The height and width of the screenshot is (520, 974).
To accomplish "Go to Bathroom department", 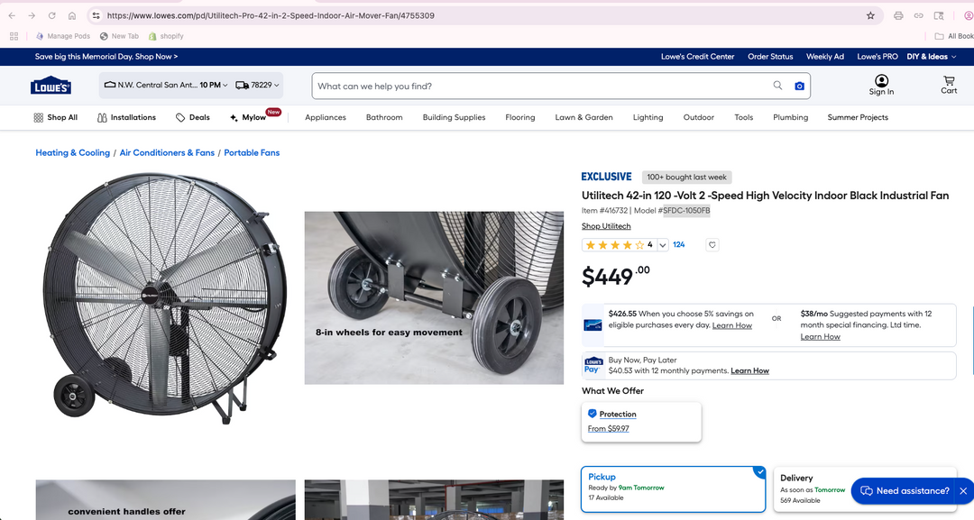I will [384, 117].
